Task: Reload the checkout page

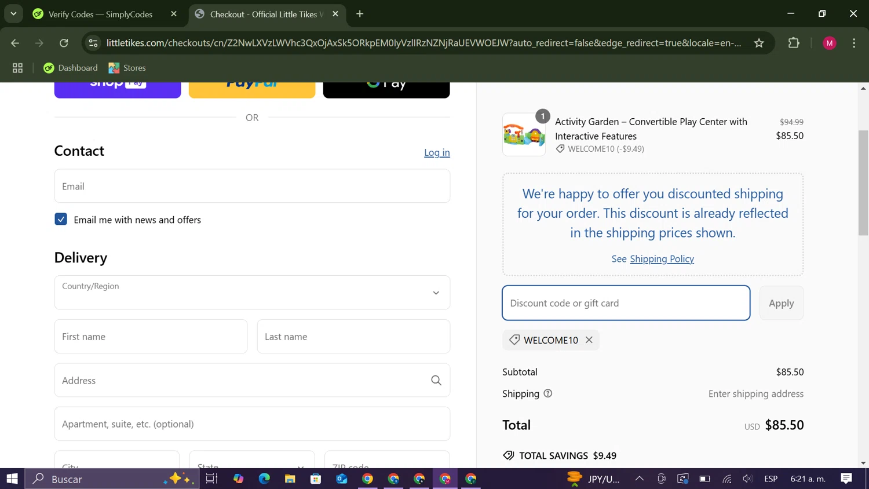Action: point(64,43)
